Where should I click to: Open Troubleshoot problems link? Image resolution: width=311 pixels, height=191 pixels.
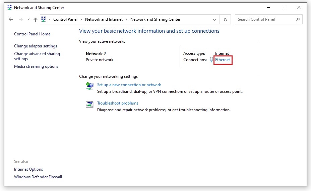(x=118, y=103)
